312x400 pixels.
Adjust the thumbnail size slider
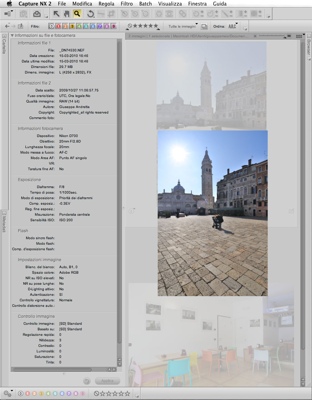285,36
